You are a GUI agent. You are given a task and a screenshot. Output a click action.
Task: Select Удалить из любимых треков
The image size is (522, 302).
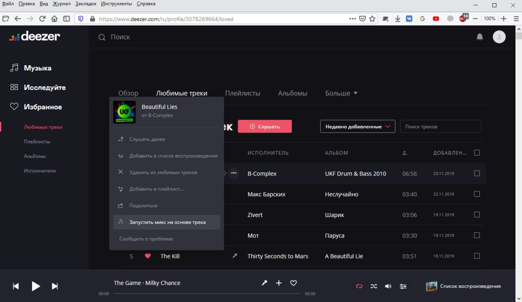click(x=166, y=173)
